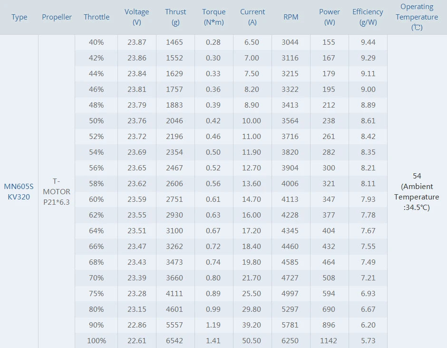Viewport: 447px width, 348px height.
Task: Click RPM value 6250
Action: pos(290,340)
